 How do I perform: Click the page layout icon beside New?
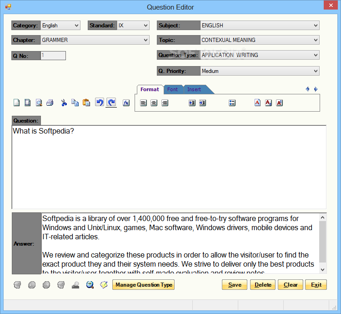point(27,103)
